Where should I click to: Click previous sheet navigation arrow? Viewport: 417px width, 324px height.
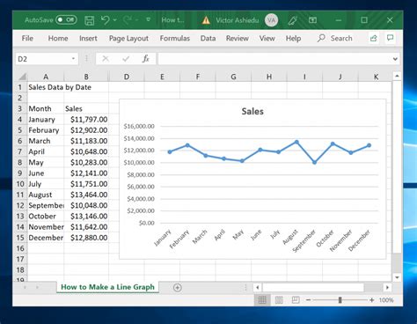tap(25, 287)
